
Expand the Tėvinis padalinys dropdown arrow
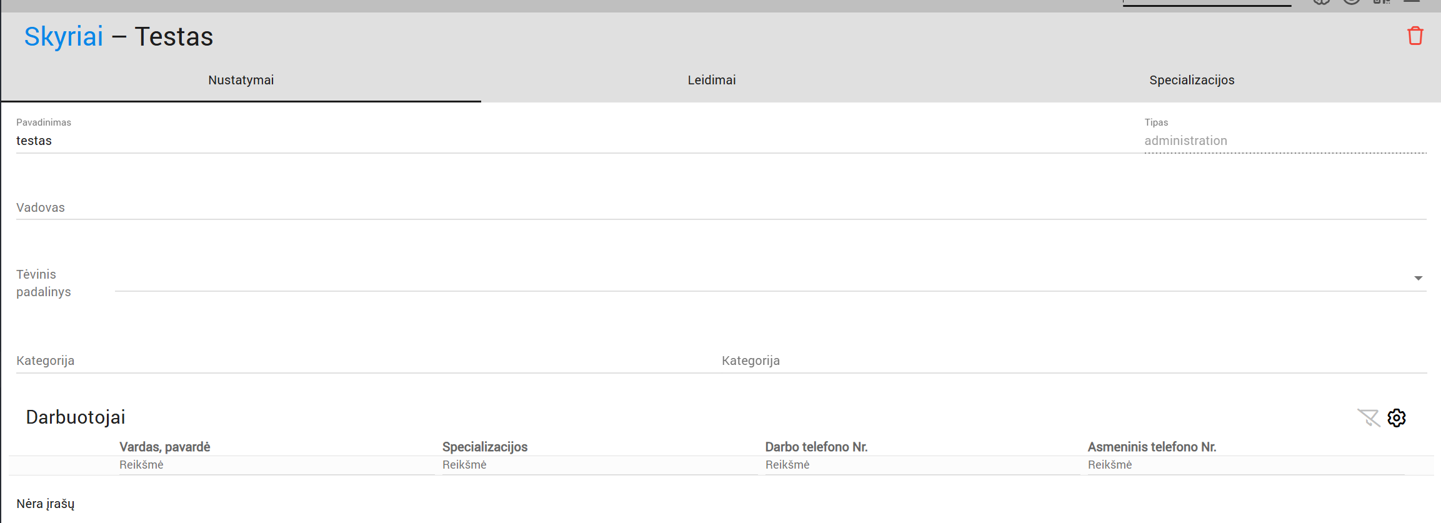coord(1418,279)
